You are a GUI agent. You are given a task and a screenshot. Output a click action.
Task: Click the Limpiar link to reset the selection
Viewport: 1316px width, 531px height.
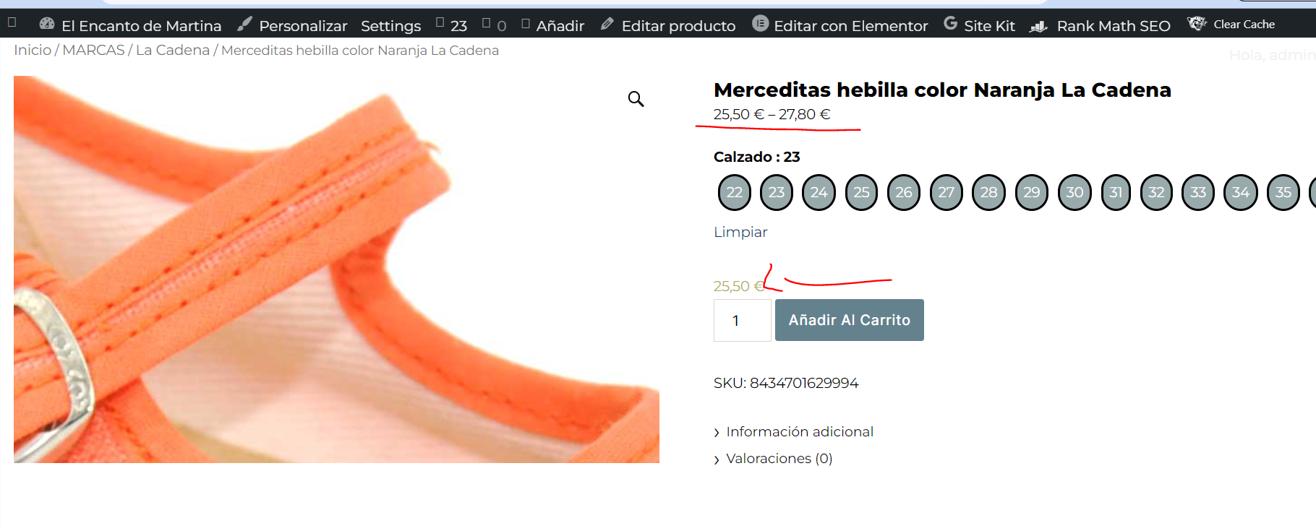[x=740, y=232]
